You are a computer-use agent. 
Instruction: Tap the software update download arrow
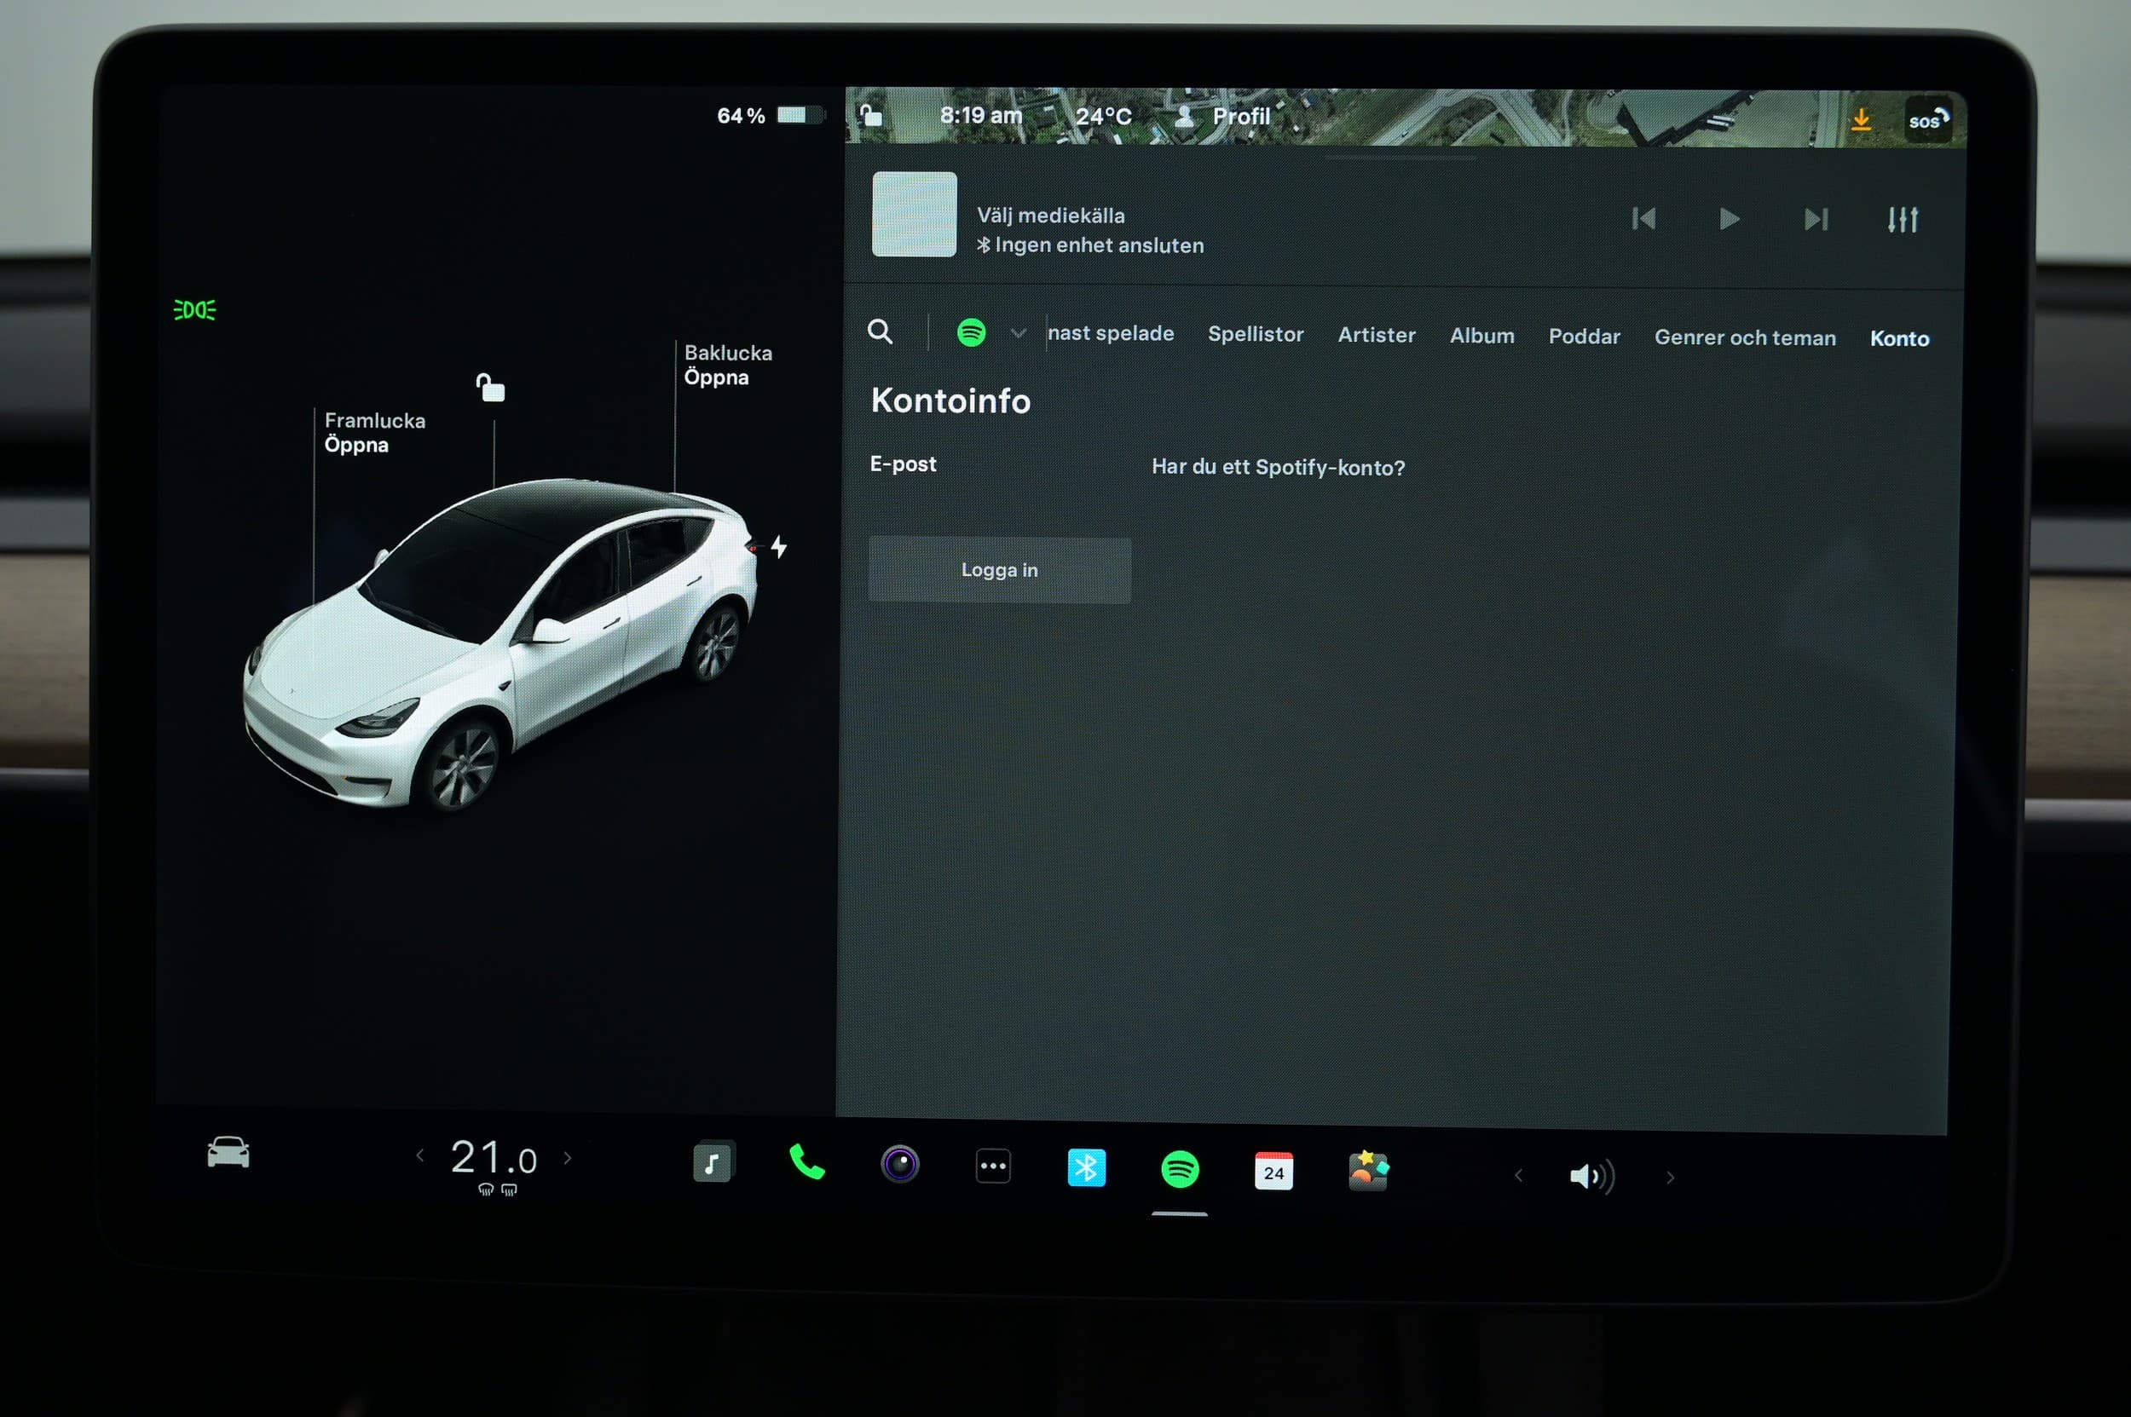[x=1861, y=119]
